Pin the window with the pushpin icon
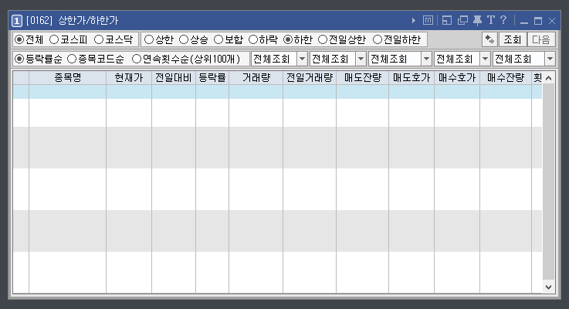 (478, 20)
